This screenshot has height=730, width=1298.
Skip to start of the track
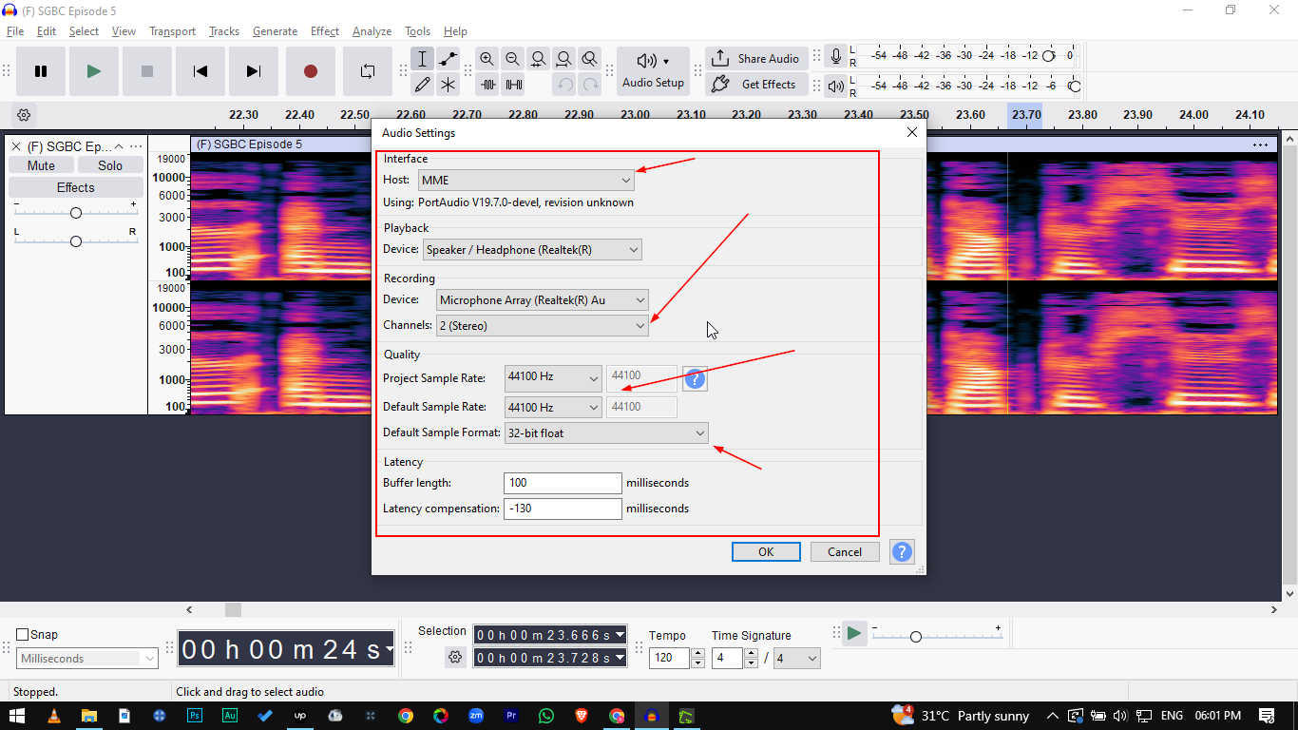coord(200,71)
